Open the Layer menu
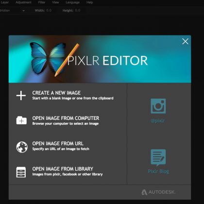204x204 pixels. (x=4, y=2)
